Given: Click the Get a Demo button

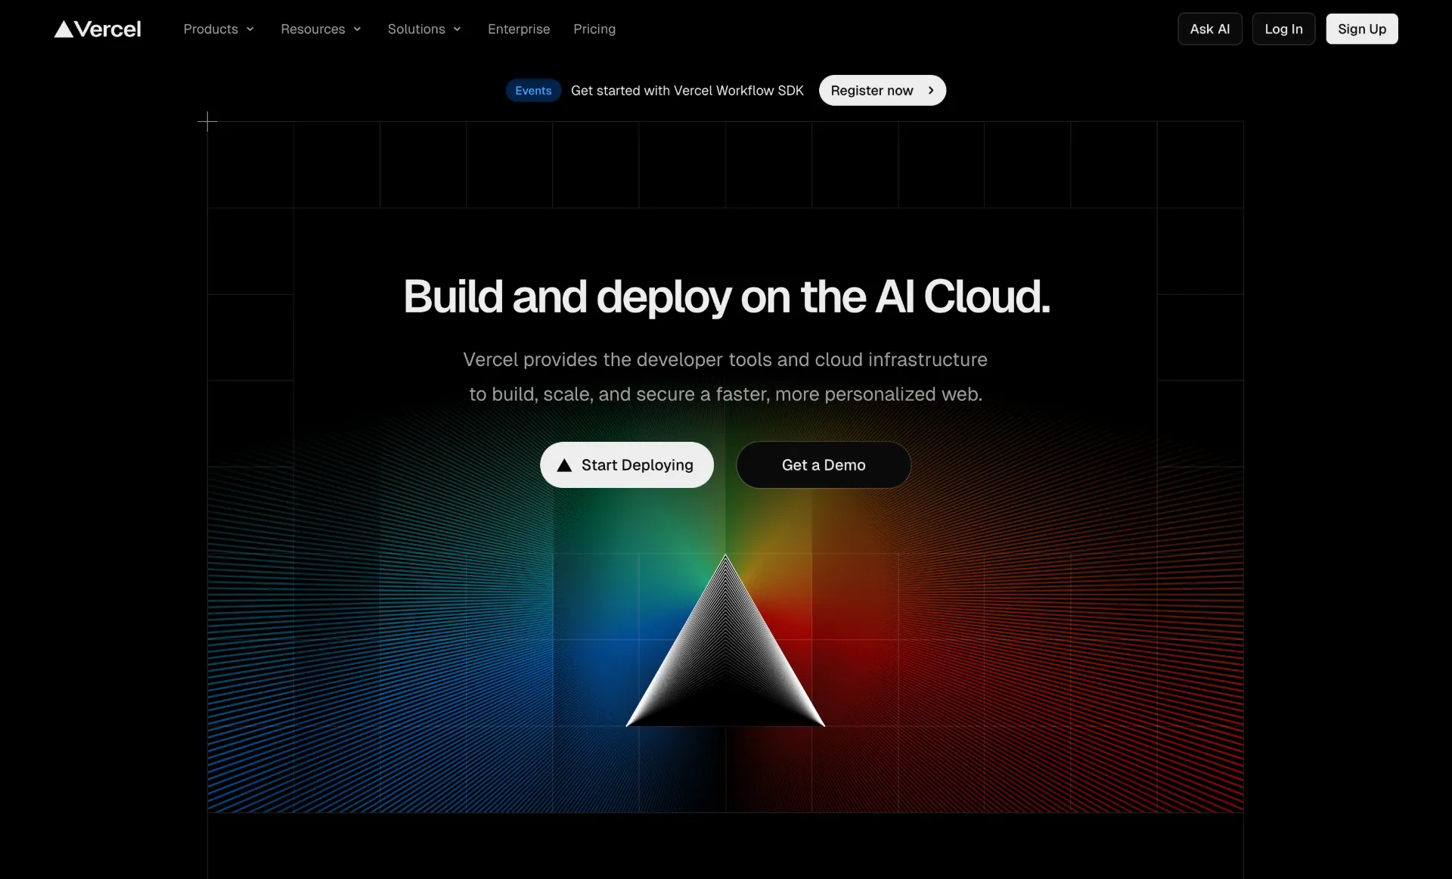Looking at the screenshot, I should (x=823, y=465).
